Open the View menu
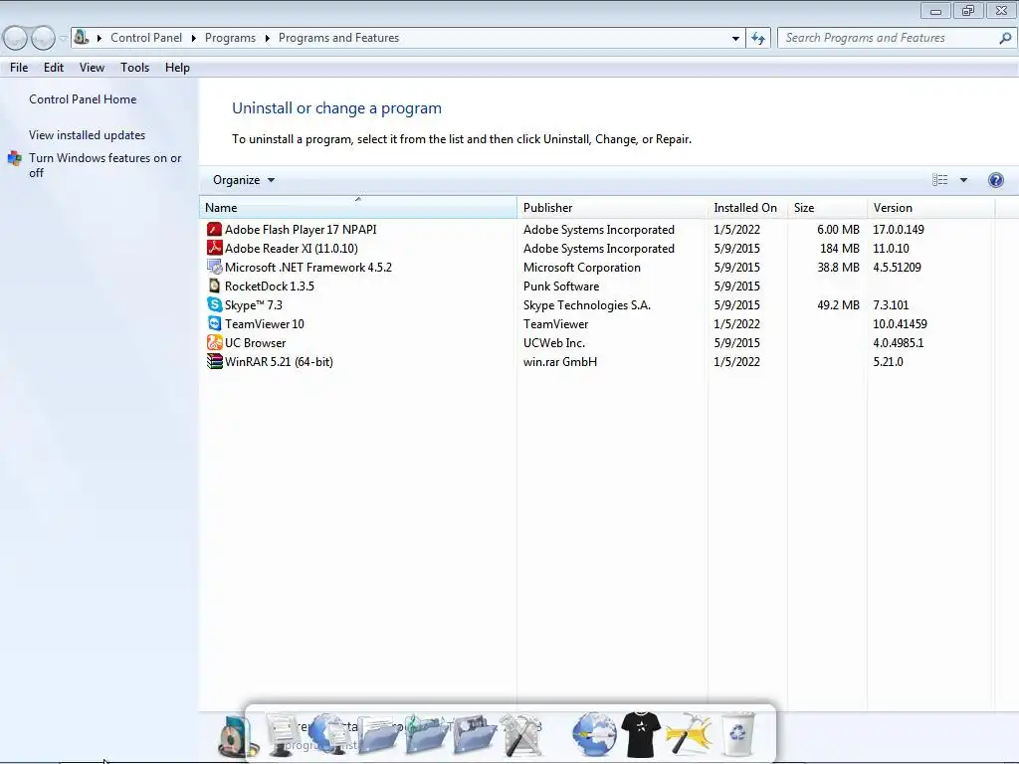 (92, 68)
